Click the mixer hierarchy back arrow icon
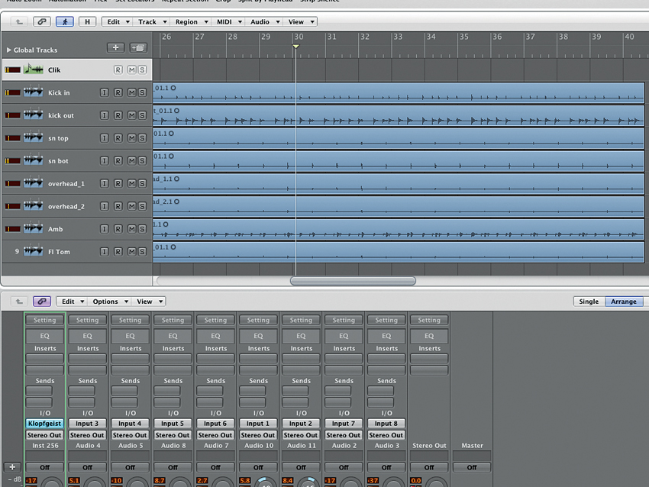This screenshot has width=649, height=487. point(19,302)
